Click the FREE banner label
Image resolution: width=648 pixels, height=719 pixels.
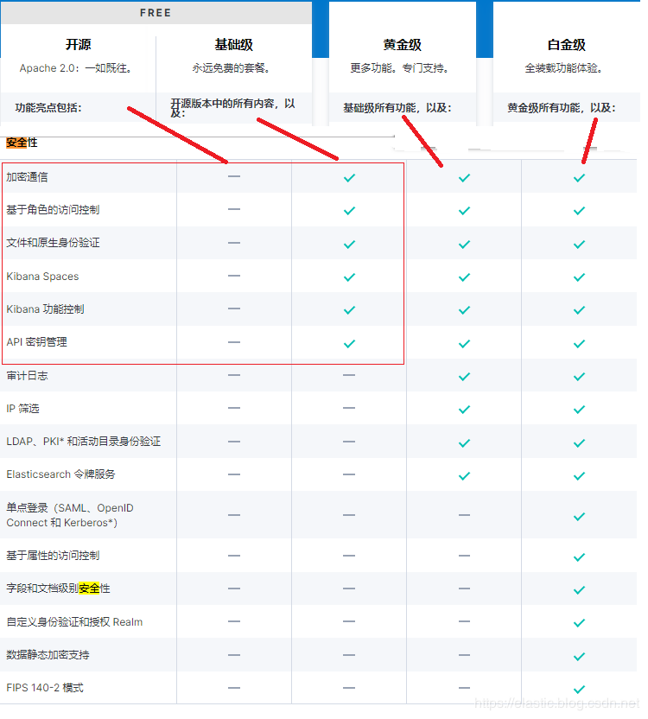156,13
